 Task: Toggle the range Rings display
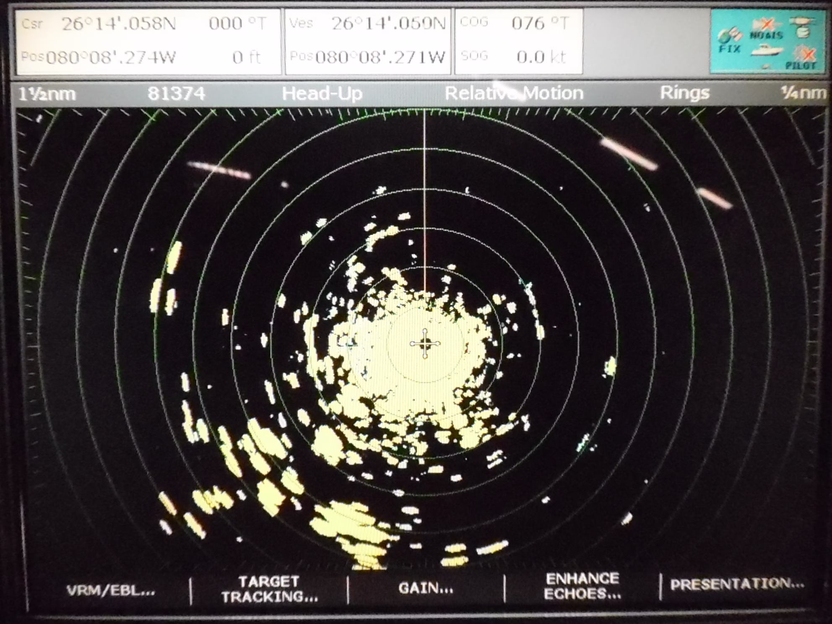coord(684,93)
